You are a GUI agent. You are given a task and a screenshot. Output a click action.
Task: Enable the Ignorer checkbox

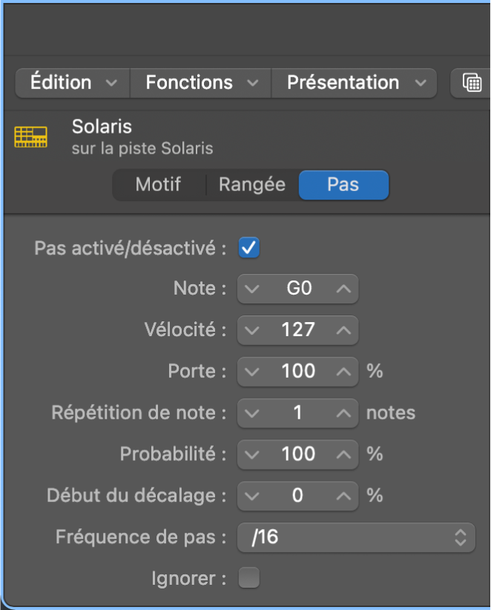(x=249, y=578)
